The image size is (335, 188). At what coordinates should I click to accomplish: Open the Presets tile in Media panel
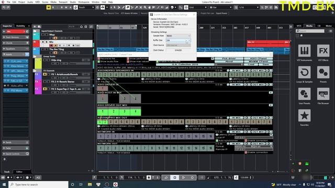tap(323, 72)
